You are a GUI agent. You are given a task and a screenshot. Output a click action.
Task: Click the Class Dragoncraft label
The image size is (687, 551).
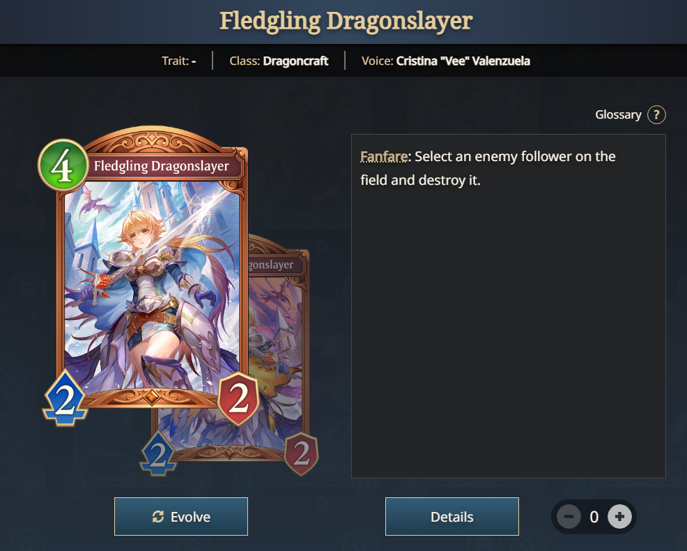tap(279, 61)
